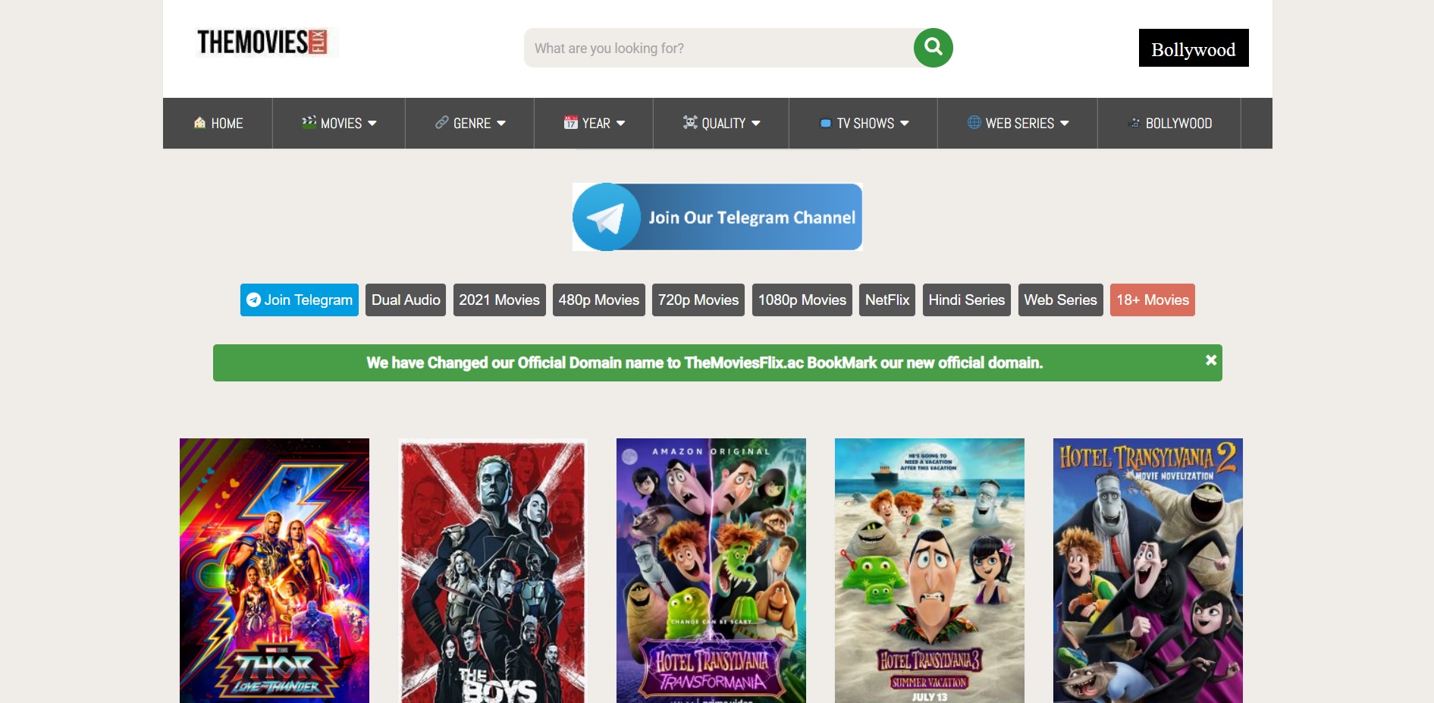The width and height of the screenshot is (1434, 703).
Task: Select the 2021 Movies tag
Action: tap(499, 300)
